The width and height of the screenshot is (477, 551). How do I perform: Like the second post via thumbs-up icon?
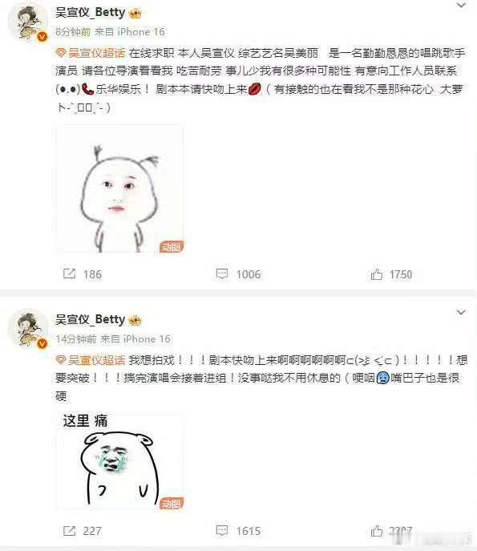(377, 531)
